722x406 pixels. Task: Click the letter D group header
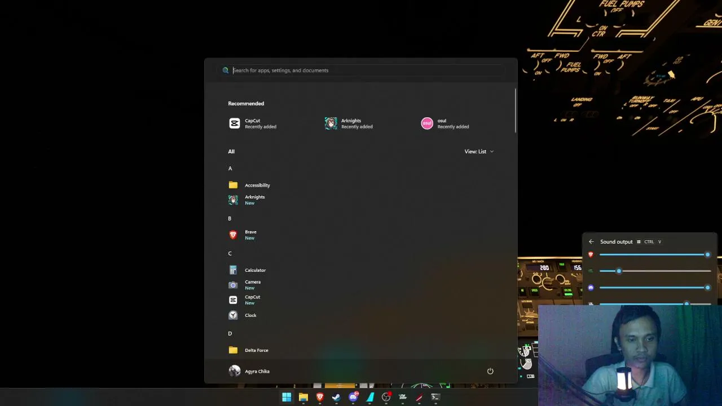[230, 334]
